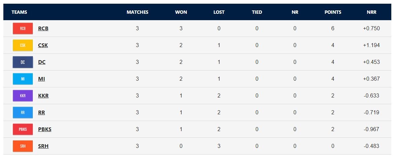
Task: Select the MATCHES column header
Action: click(x=137, y=12)
